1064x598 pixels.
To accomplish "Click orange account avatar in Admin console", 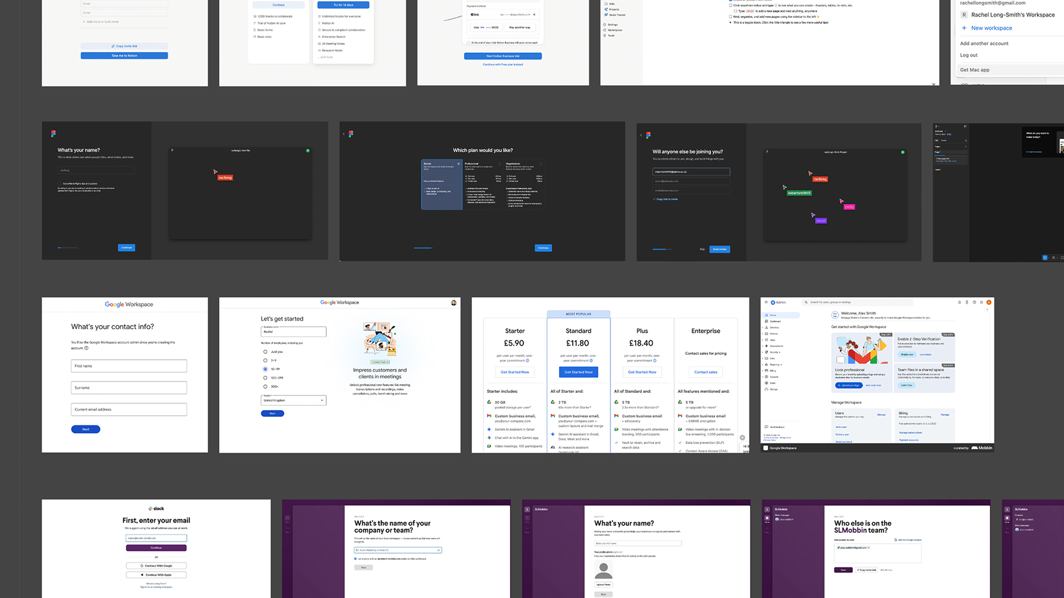I will pos(989,302).
